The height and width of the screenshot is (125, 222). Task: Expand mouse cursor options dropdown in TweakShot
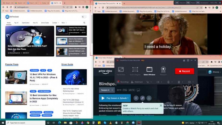151,82
